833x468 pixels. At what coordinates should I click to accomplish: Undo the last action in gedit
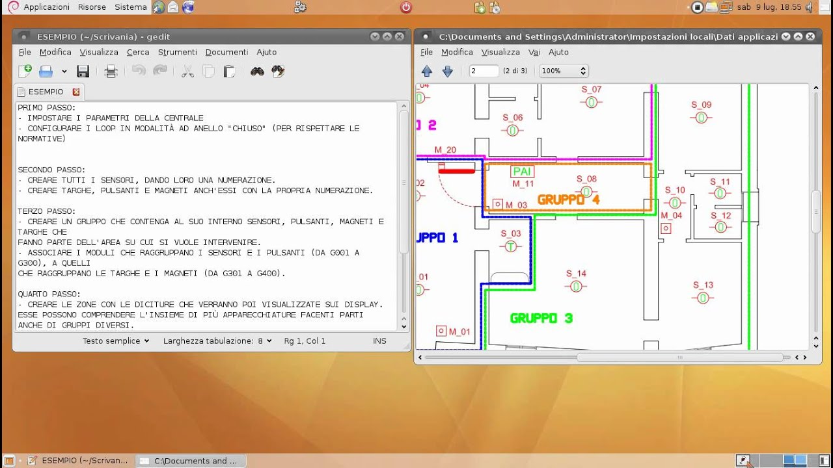click(x=139, y=71)
